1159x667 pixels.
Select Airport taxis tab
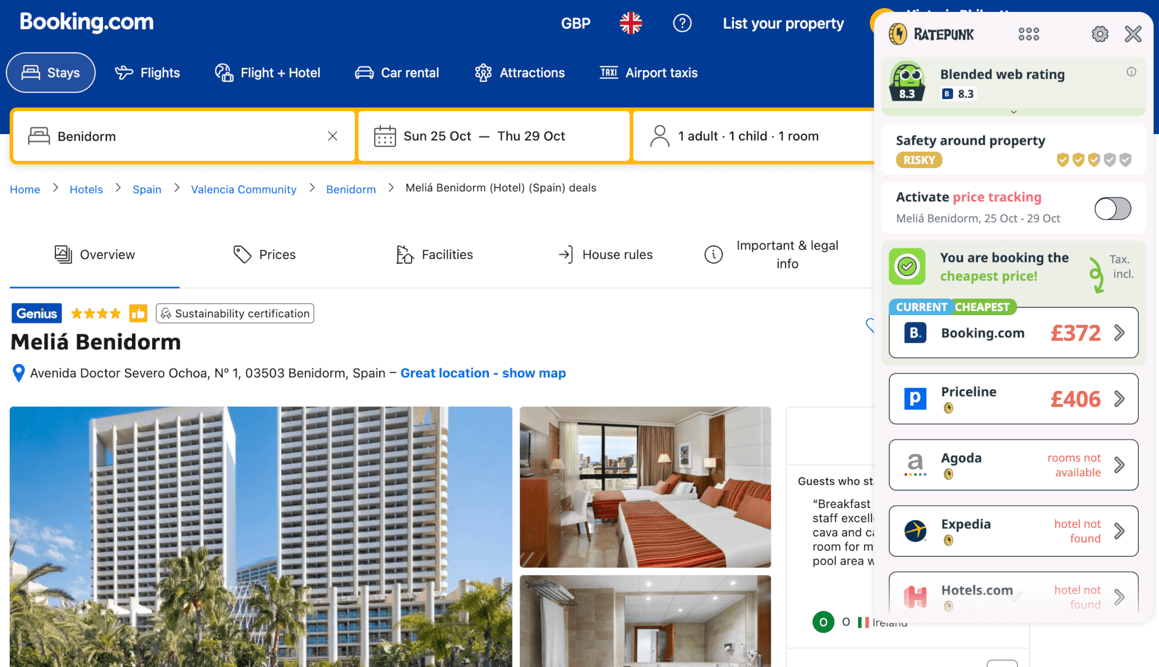(649, 72)
